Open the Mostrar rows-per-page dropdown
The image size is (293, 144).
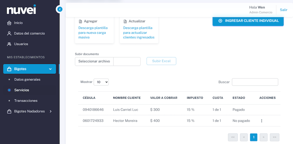coord(101,82)
